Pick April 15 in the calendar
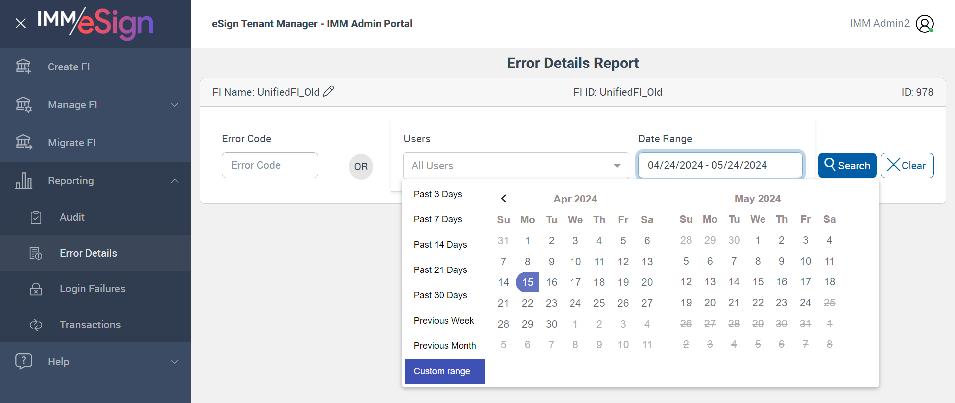The height and width of the screenshot is (403, 955). click(528, 282)
